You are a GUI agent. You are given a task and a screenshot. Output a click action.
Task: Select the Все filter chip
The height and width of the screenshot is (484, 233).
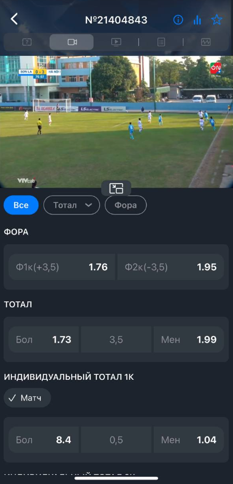pyautogui.click(x=21, y=205)
